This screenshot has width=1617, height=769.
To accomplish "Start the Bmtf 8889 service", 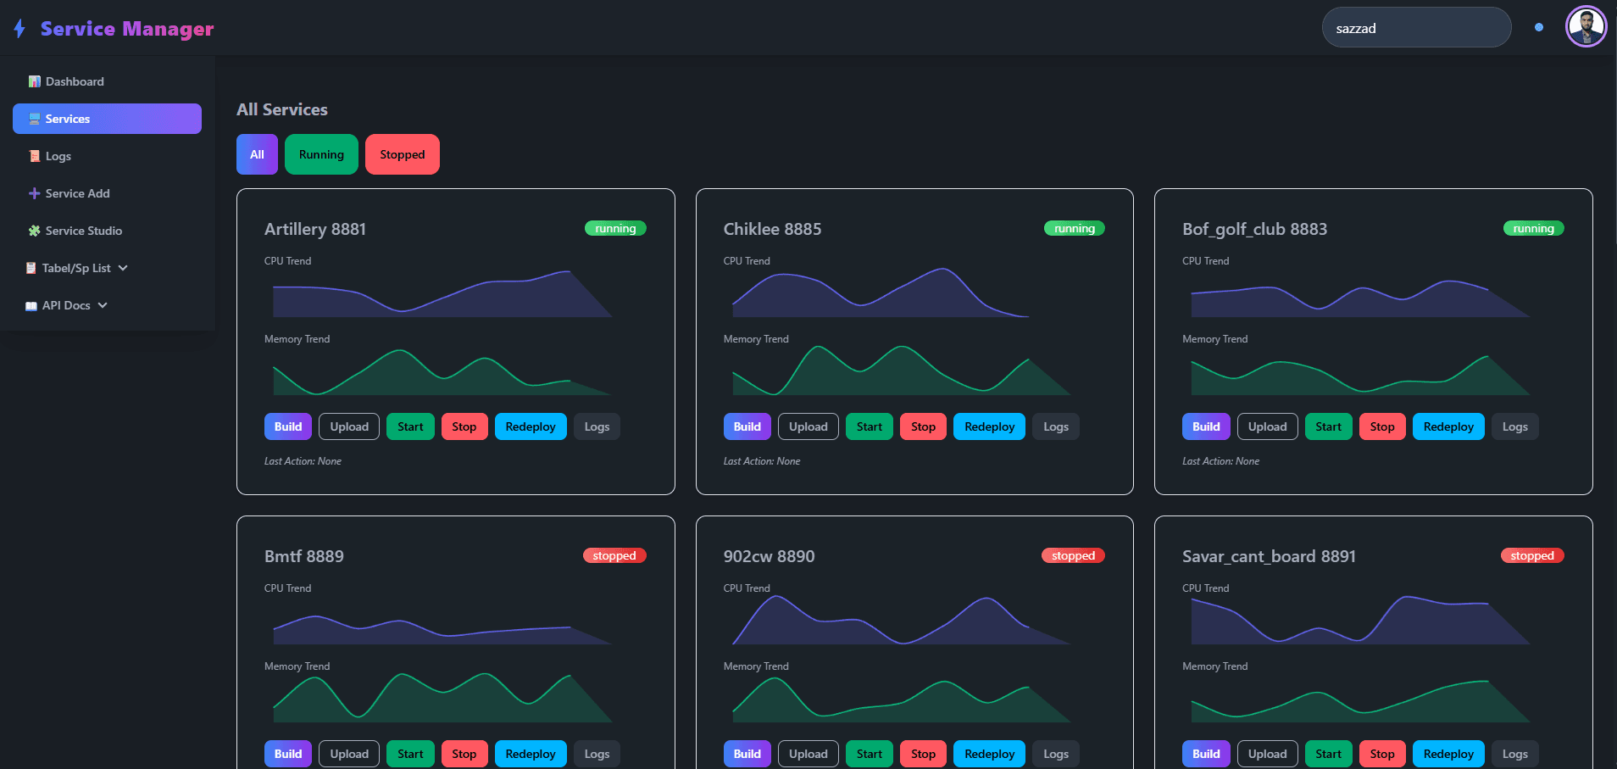I will pos(410,754).
